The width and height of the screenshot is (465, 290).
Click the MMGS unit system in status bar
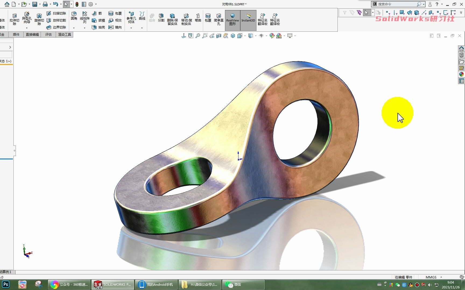431,277
